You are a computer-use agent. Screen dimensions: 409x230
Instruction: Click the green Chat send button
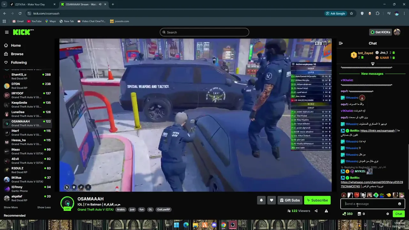[399, 214]
